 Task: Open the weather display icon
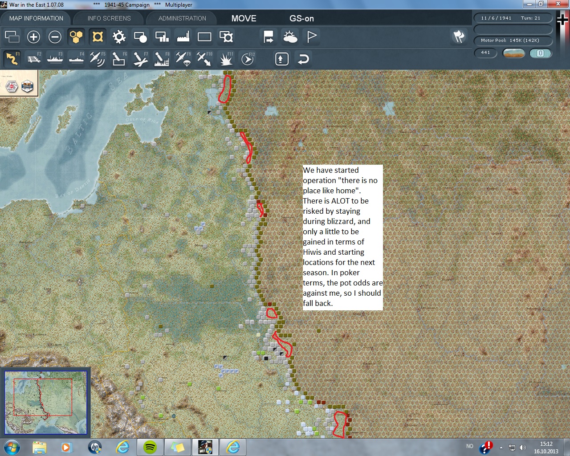click(x=290, y=37)
